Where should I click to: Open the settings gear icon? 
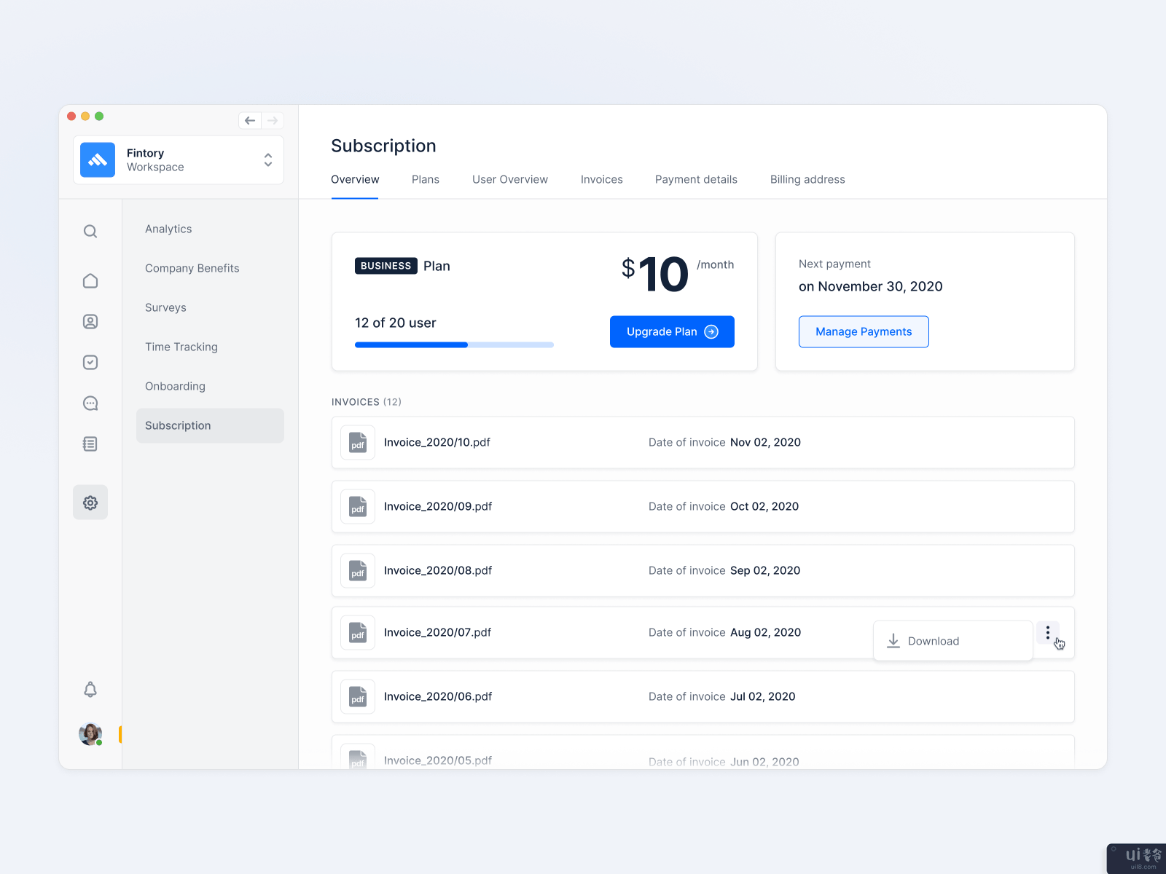click(90, 503)
